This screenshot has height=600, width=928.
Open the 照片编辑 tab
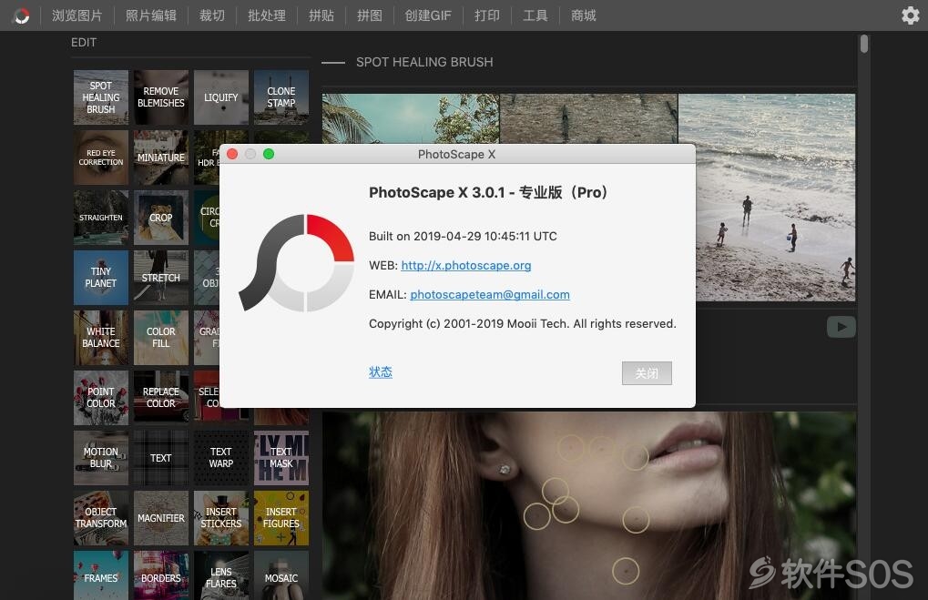click(x=151, y=15)
